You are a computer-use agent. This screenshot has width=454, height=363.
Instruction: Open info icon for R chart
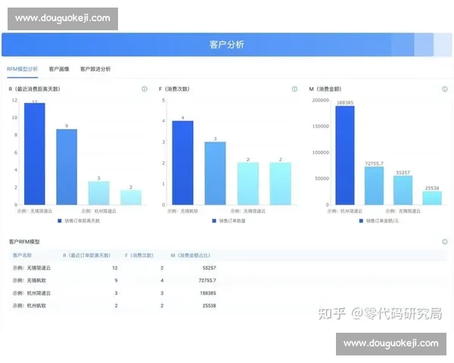pyautogui.click(x=145, y=89)
